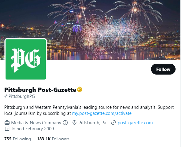Click the @PittsburghPG handle
Screen dimensions: 181x147
(20, 96)
